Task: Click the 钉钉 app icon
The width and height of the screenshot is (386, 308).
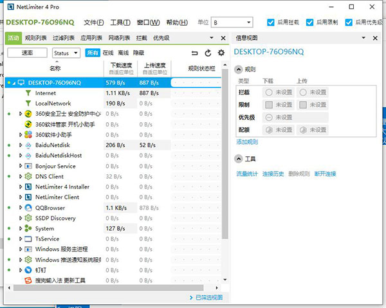Action: tap(28, 270)
